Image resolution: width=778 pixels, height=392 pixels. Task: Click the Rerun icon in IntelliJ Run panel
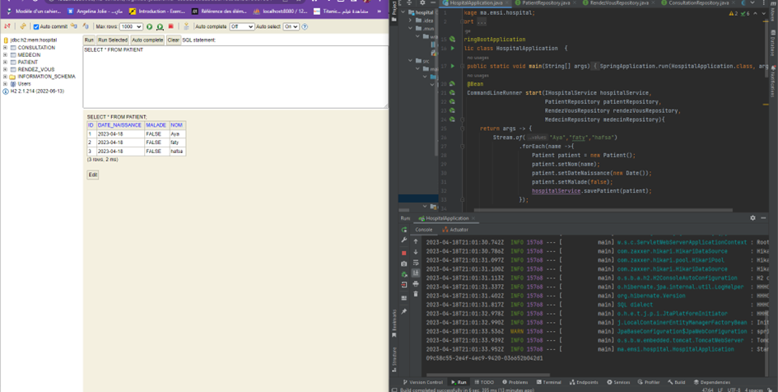point(404,230)
